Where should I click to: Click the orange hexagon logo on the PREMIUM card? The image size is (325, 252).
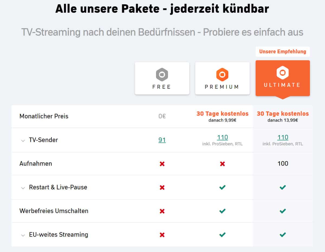[222, 74]
